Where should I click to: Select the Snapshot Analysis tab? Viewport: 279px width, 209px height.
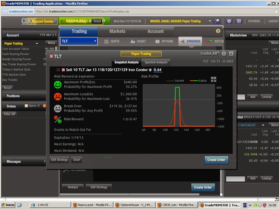click(x=126, y=62)
